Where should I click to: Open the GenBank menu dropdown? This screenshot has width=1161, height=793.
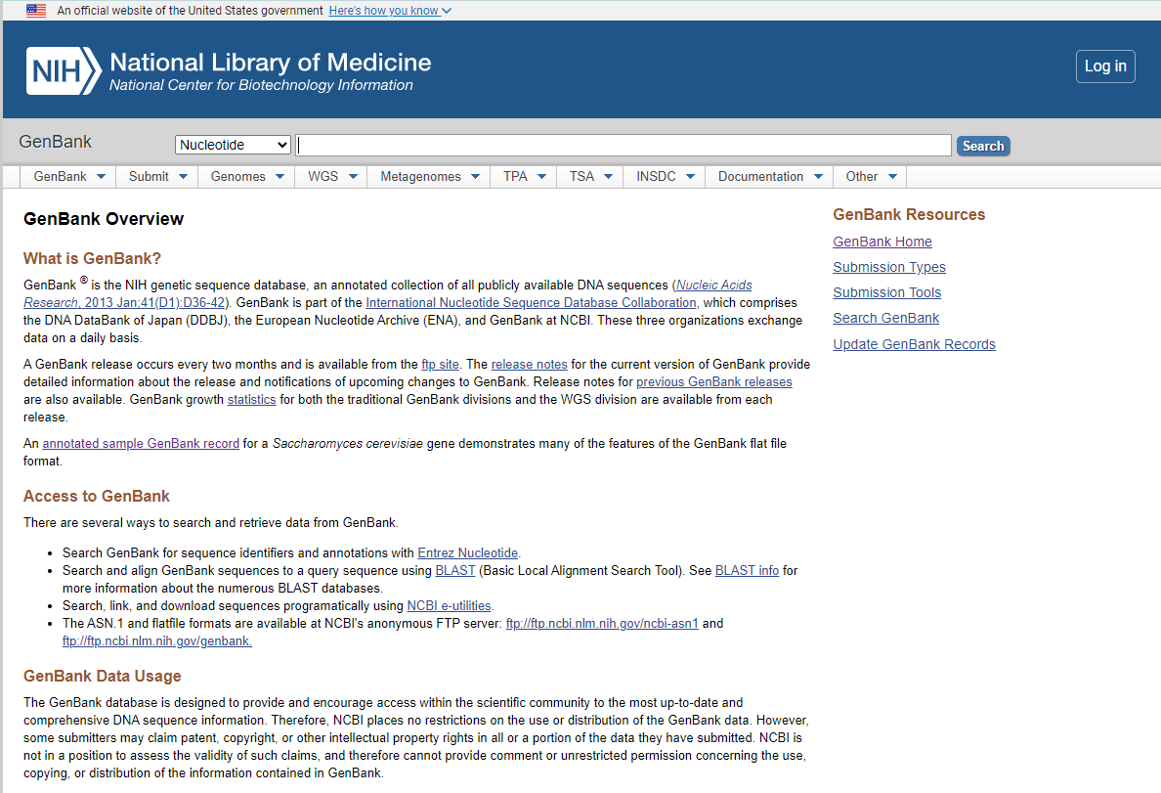pyautogui.click(x=68, y=176)
